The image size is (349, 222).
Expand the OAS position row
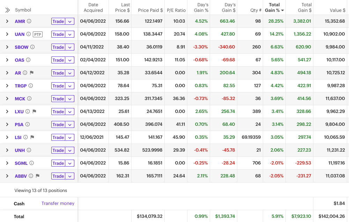pyautogui.click(x=7, y=60)
